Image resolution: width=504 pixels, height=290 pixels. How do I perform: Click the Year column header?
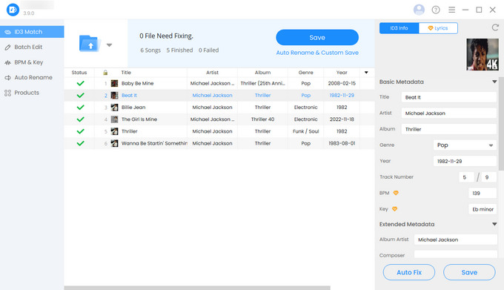click(342, 73)
